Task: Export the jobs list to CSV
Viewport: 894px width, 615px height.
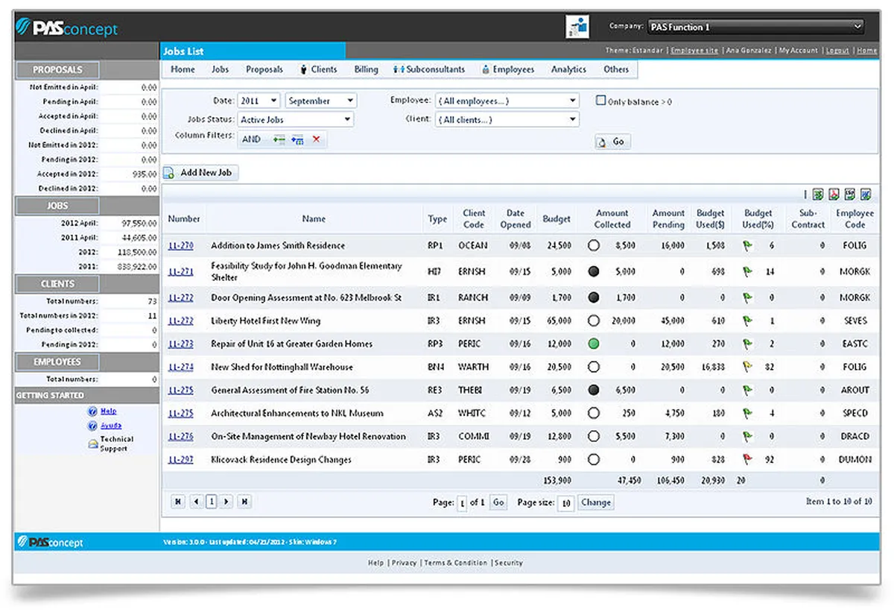Action: [x=849, y=195]
